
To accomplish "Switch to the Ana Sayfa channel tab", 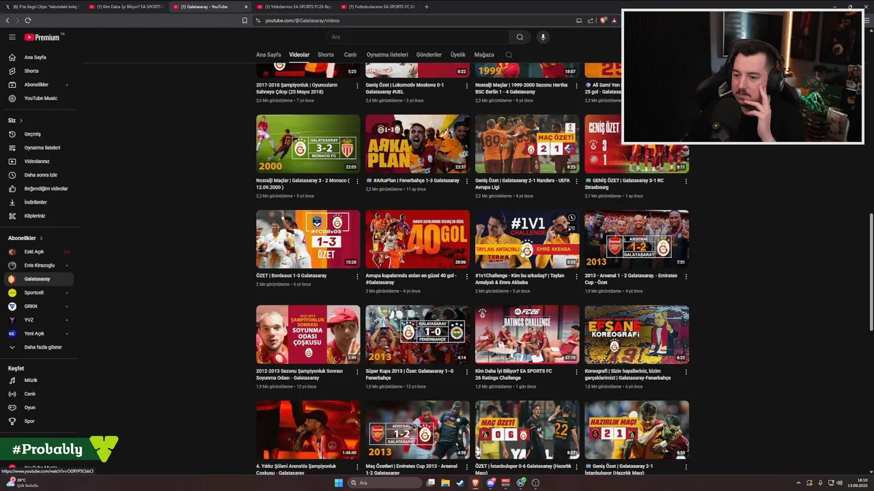I will point(268,55).
